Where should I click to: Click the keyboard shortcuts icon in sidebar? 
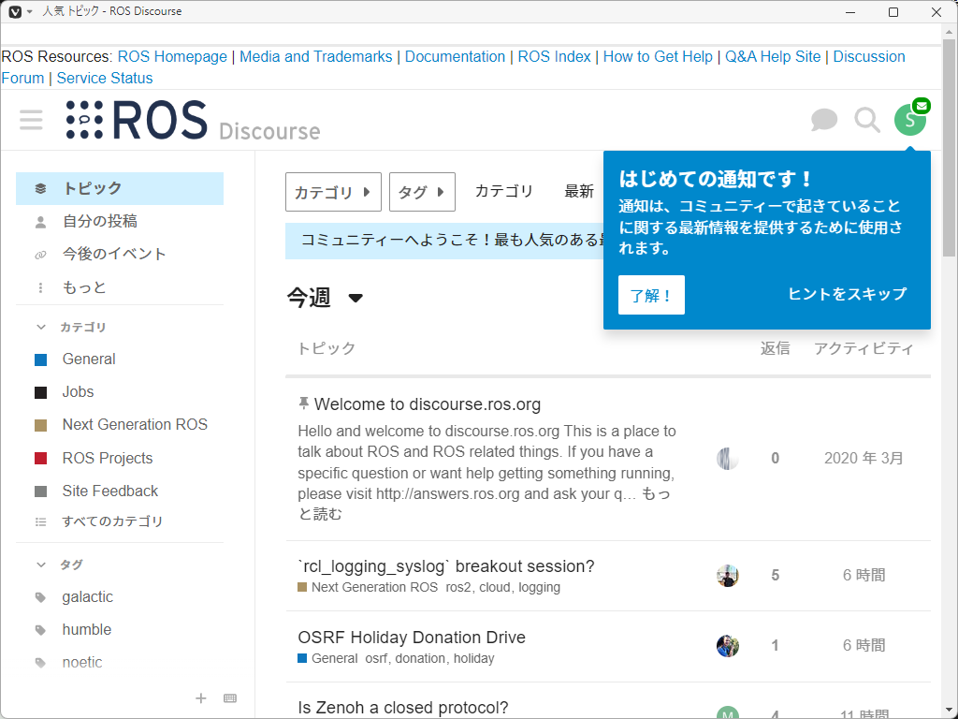(230, 698)
